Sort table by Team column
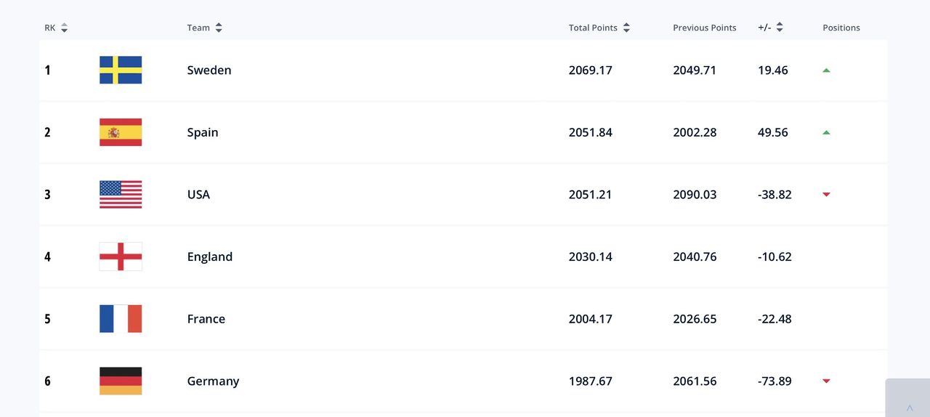 (x=219, y=28)
